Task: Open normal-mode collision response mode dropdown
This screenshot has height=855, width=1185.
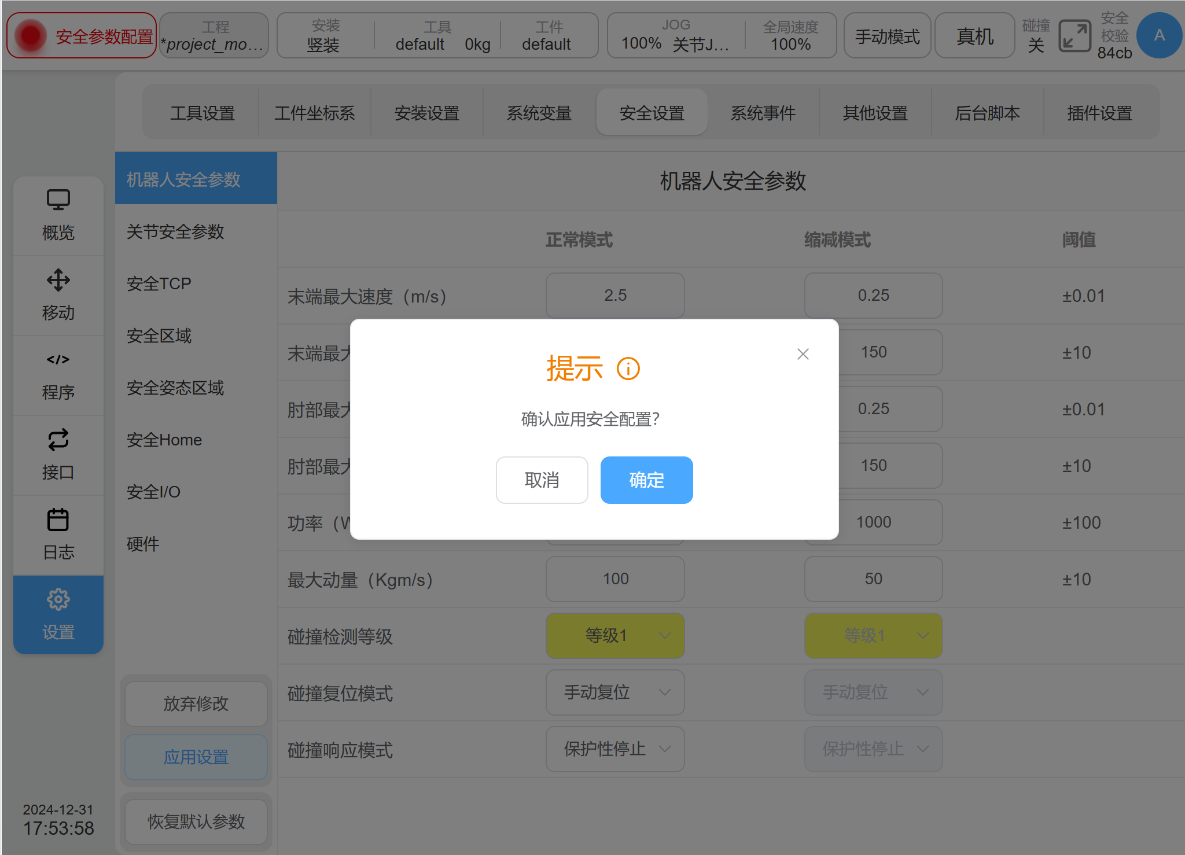Action: 615,749
